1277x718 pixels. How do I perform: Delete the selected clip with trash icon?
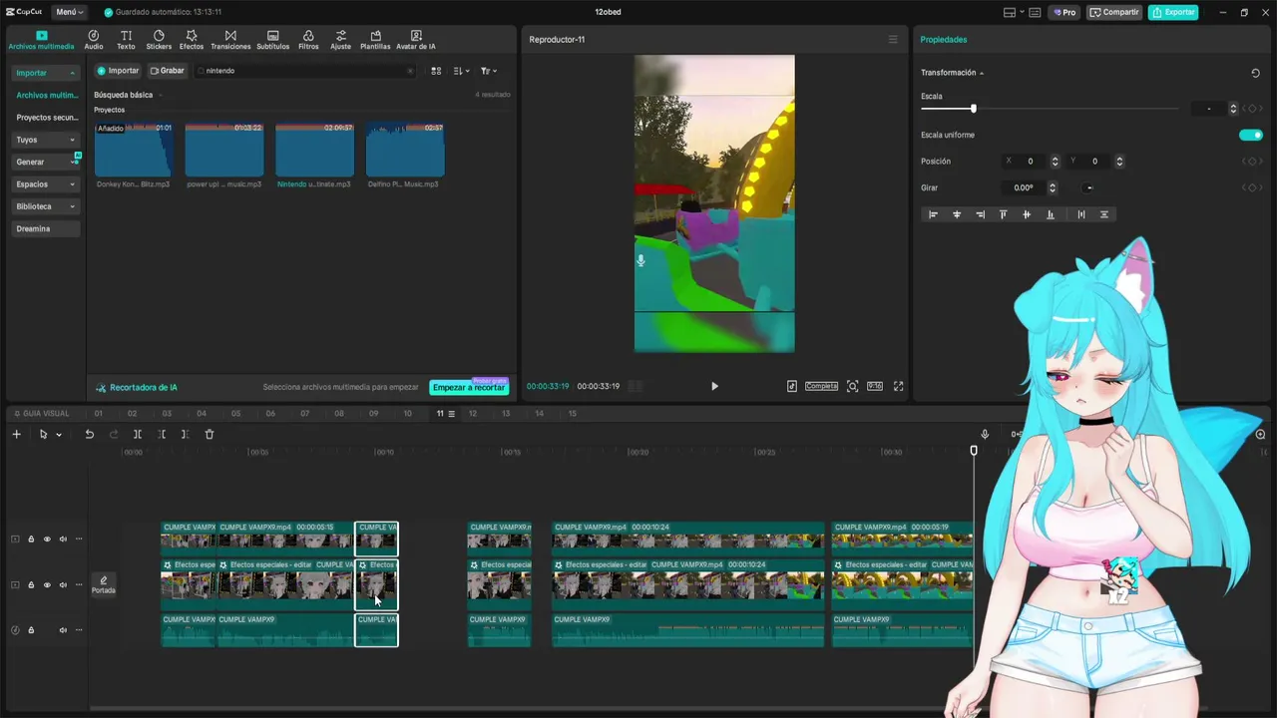click(210, 434)
